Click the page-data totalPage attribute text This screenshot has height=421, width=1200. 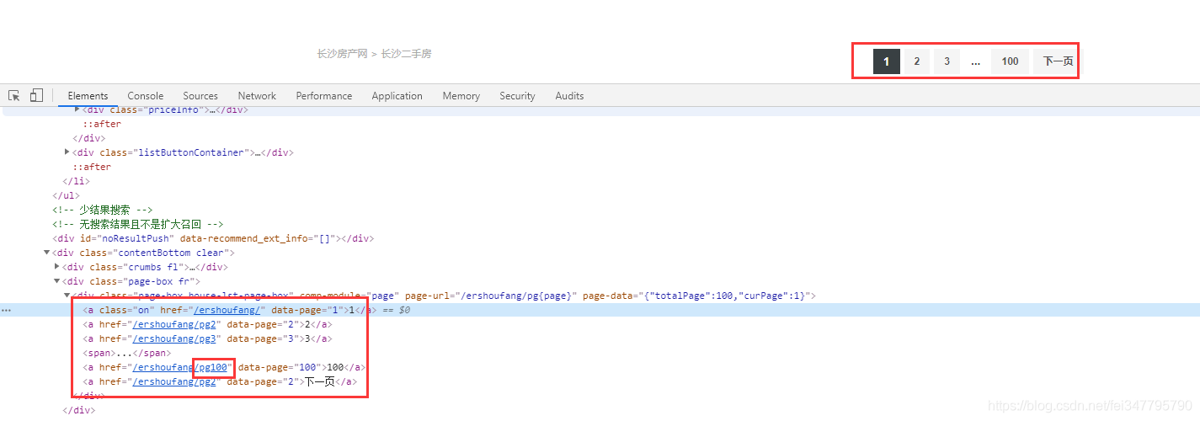click(x=699, y=296)
